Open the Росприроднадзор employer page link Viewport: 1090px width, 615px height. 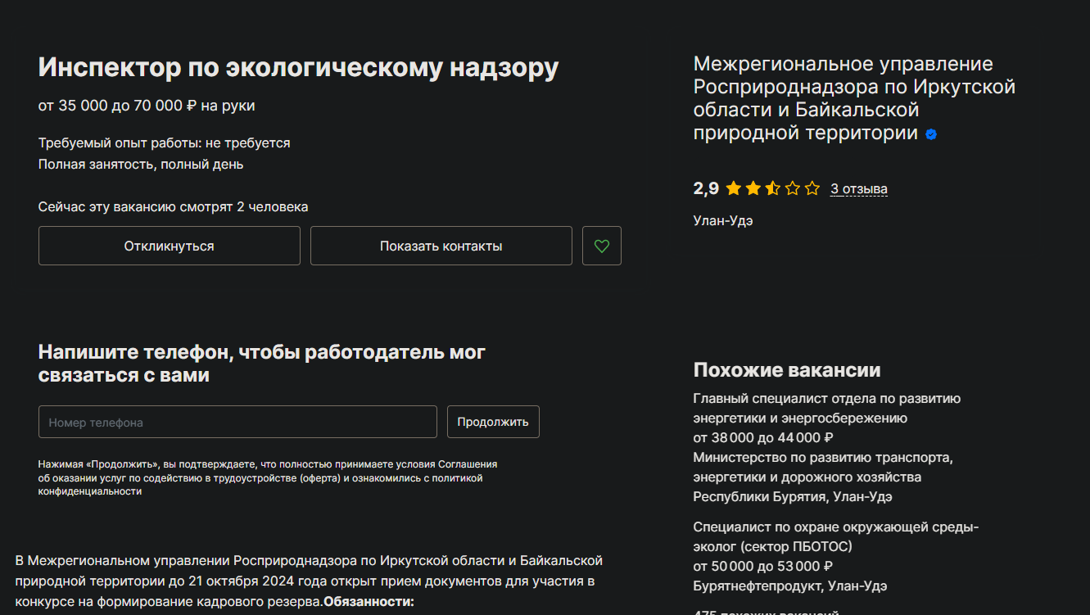click(854, 98)
